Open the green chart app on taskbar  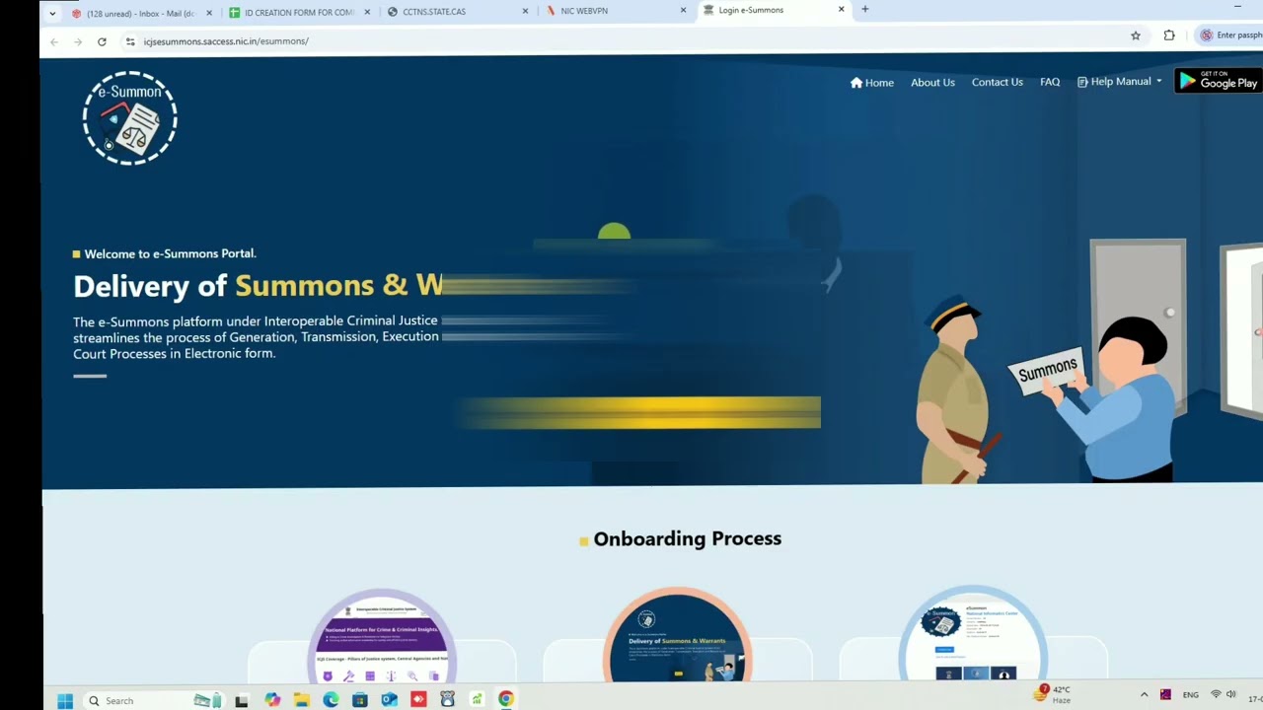pos(477,698)
